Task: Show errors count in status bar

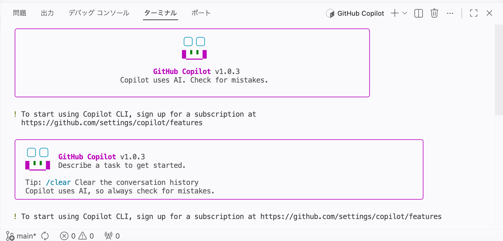Action: [x=68, y=236]
